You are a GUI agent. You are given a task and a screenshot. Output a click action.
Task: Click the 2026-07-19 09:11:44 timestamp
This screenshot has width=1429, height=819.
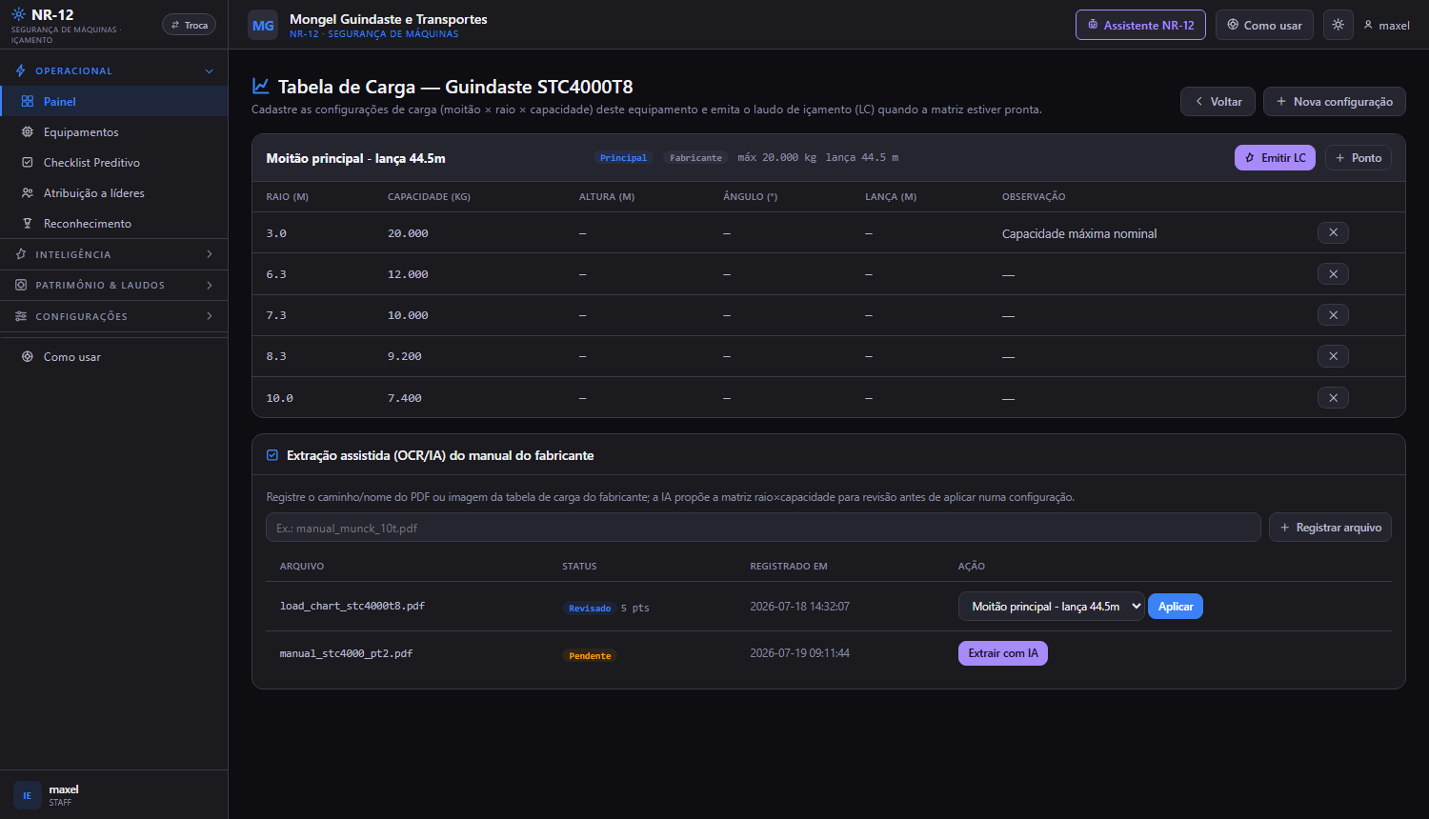pos(799,653)
